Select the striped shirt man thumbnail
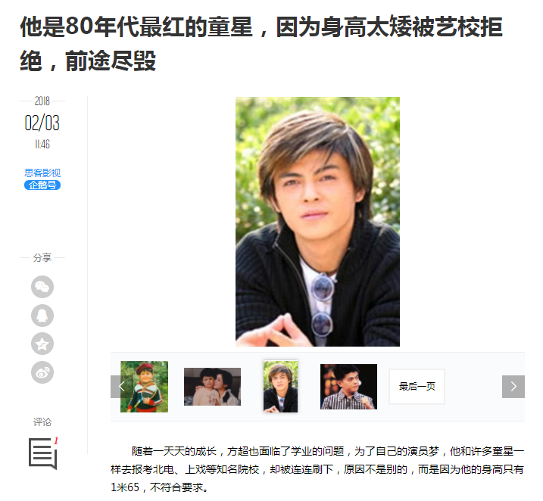 tap(348, 387)
